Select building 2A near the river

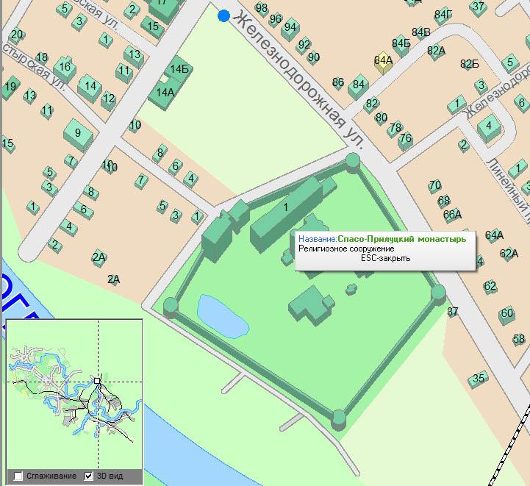click(x=99, y=257)
